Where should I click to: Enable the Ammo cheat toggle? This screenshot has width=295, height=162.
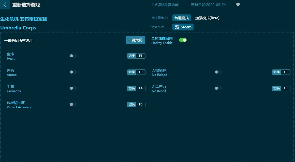tap(73, 72)
